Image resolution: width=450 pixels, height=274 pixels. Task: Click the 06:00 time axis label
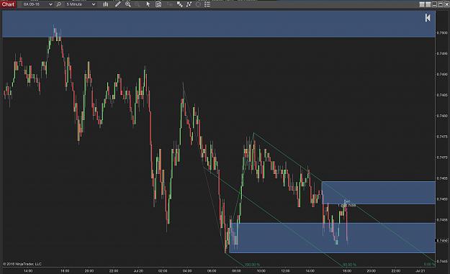pyautogui.click(x=212, y=271)
